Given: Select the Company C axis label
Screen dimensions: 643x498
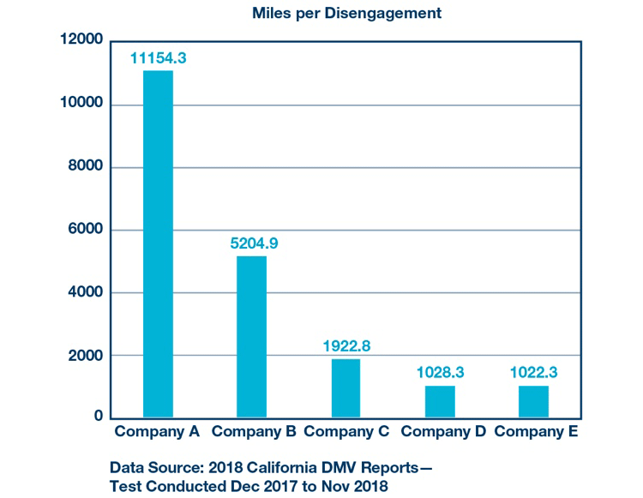Looking at the screenshot, I should 346,431.
